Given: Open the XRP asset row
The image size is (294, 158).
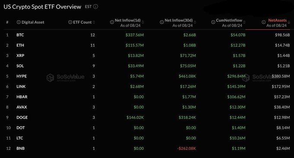Looking at the screenshot, I should click(x=147, y=55).
